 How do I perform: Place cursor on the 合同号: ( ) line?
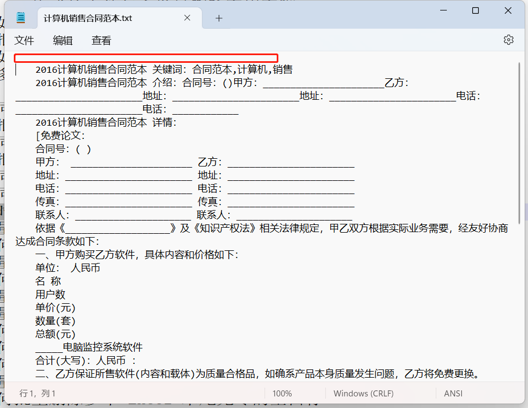click(x=64, y=149)
